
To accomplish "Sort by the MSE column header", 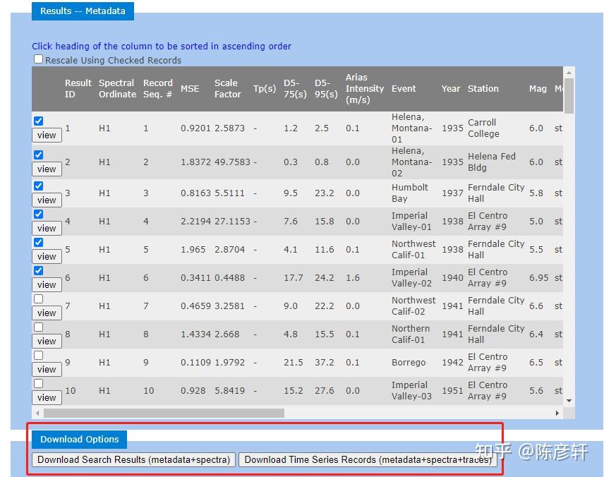I will [x=190, y=88].
